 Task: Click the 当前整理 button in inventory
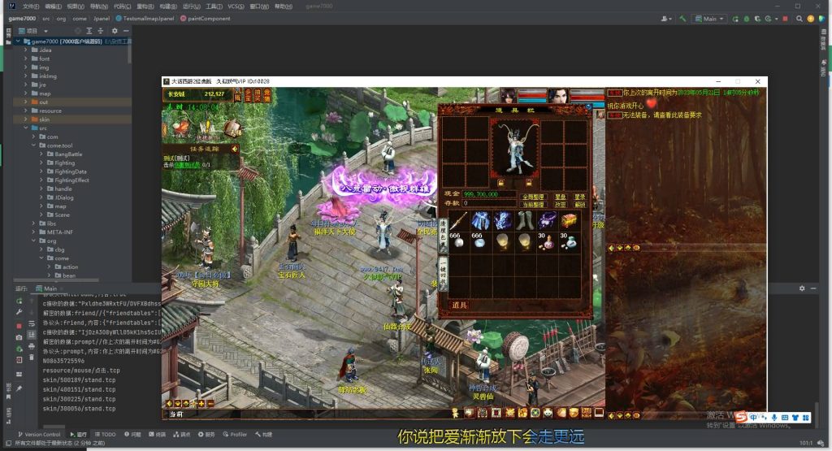coord(533,205)
